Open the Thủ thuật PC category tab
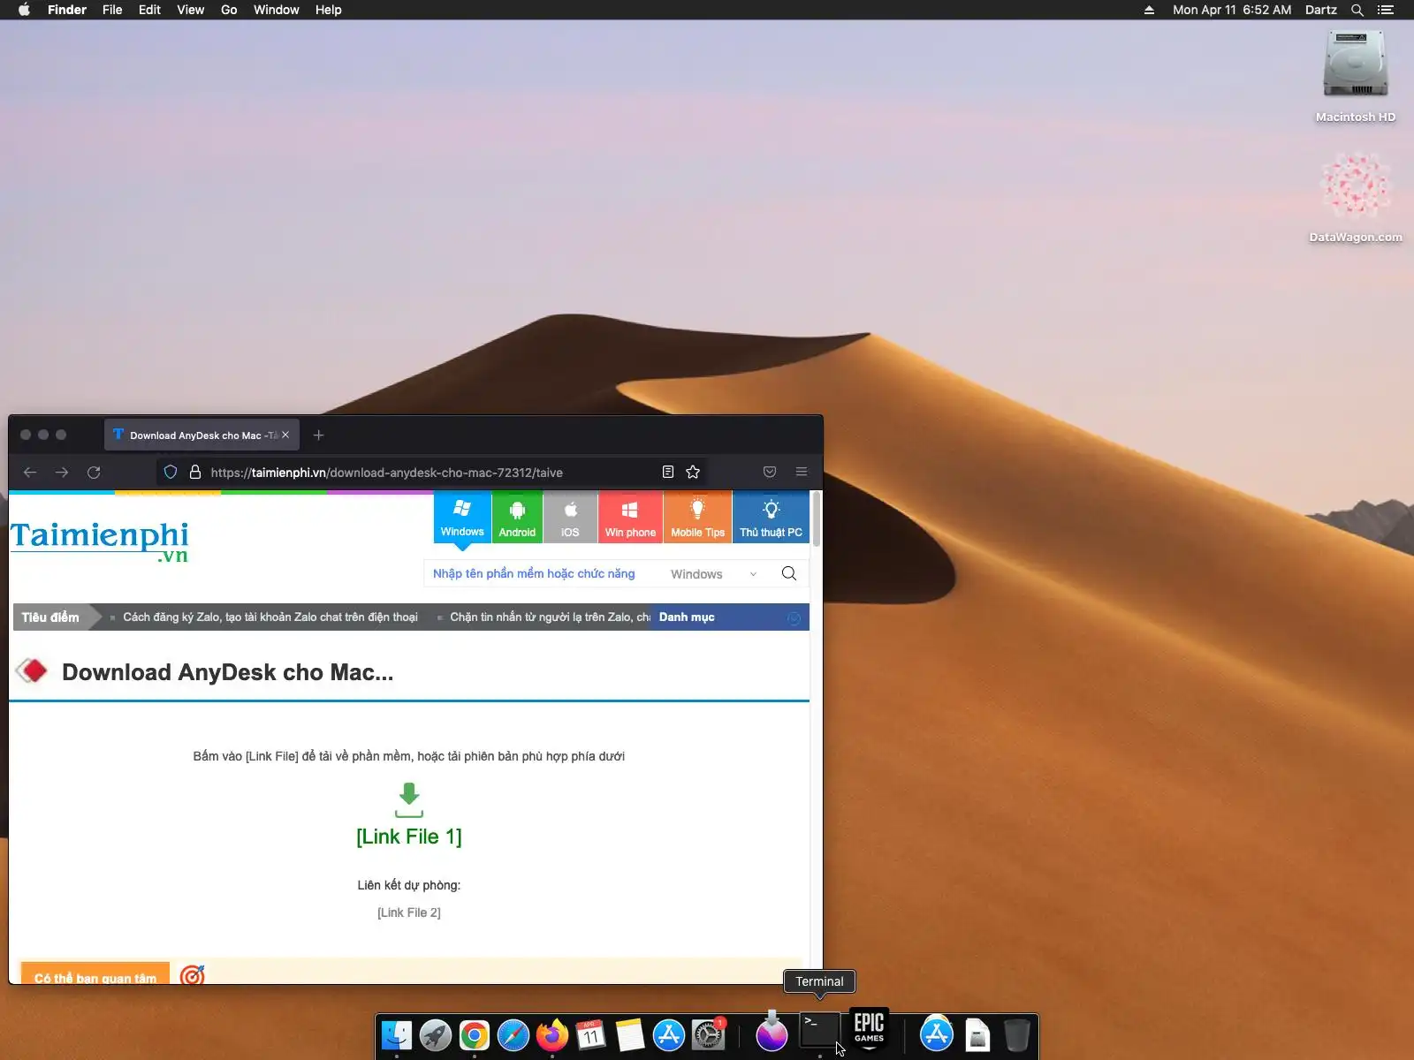The width and height of the screenshot is (1414, 1060). [x=771, y=517]
